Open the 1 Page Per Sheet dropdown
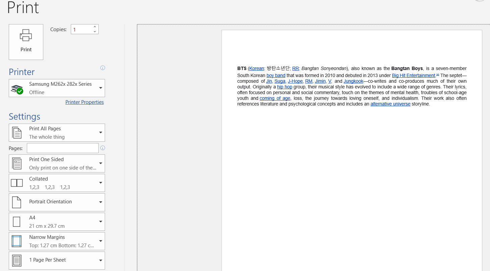Viewport: 490px width, 271px height. pos(57,261)
